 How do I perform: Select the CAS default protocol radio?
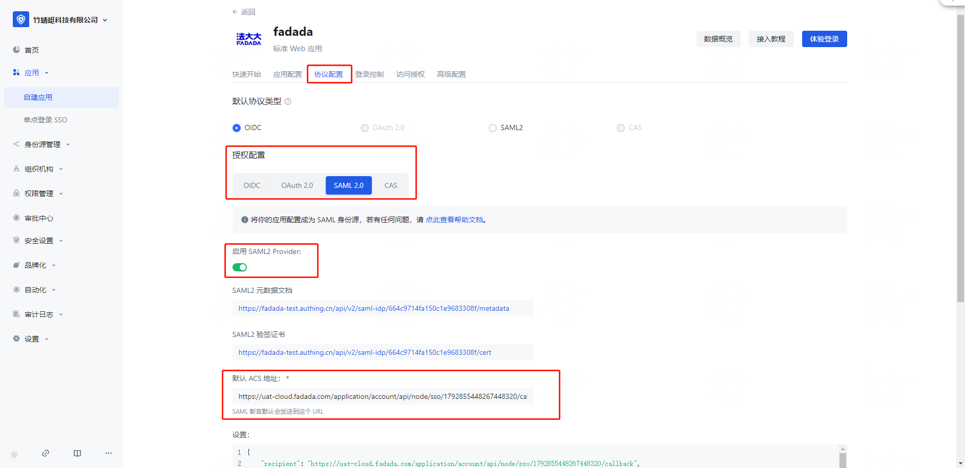(x=621, y=128)
